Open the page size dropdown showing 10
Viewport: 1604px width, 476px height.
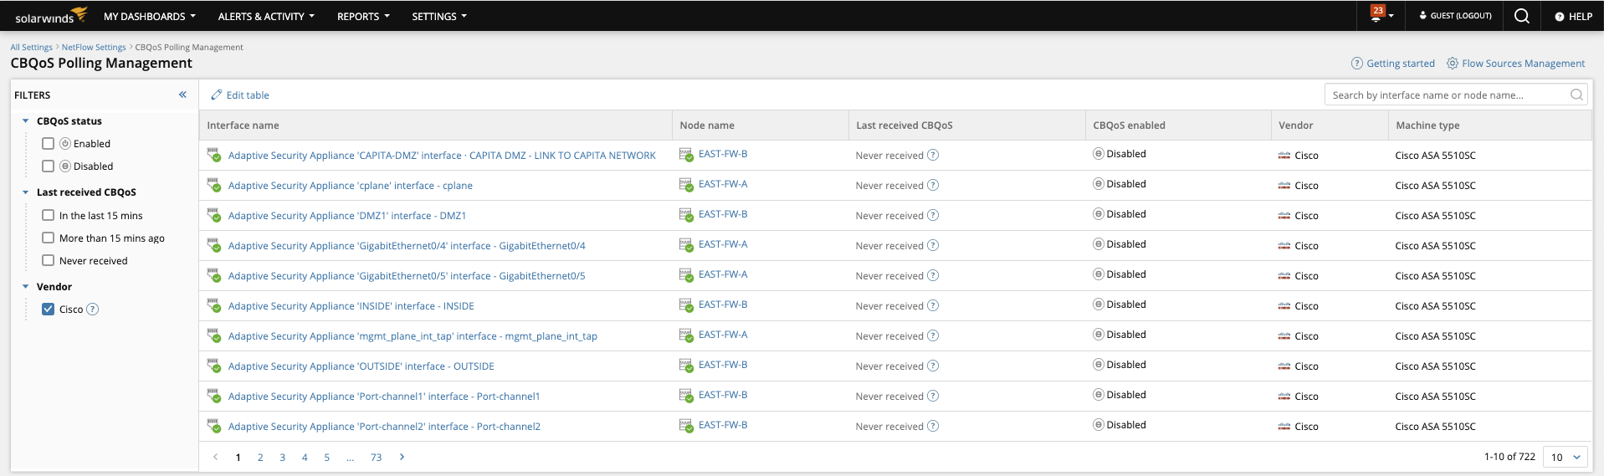[1567, 457]
